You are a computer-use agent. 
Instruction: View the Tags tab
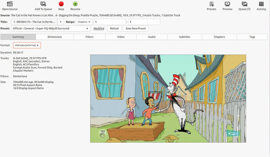252,37
